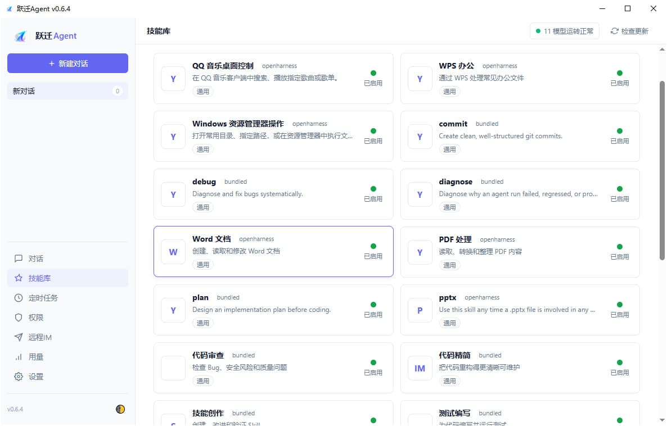Toggle 已启用 status of WPS 办公

click(x=619, y=78)
